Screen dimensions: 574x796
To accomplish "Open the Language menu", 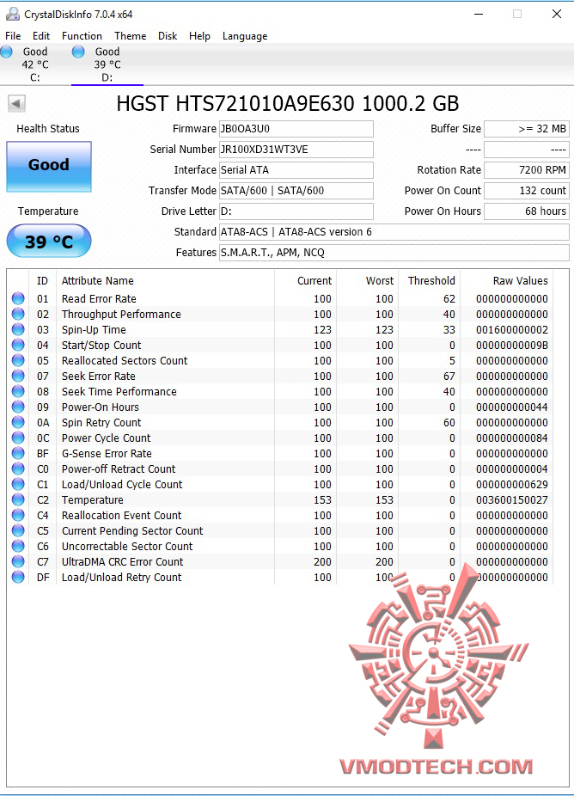I will click(x=245, y=36).
